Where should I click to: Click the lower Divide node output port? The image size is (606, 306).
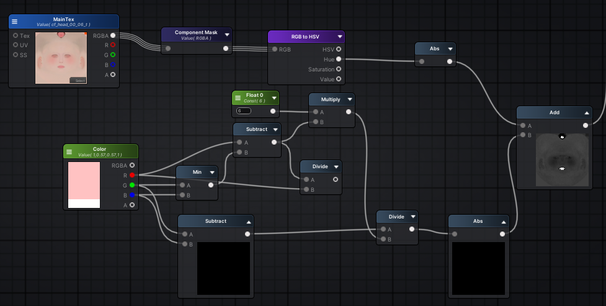[x=412, y=230]
